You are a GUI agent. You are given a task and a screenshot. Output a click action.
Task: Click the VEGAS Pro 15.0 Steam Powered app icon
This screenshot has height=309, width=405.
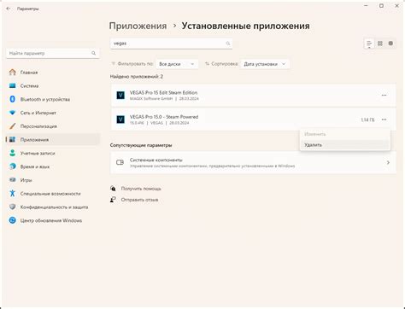[x=120, y=120]
